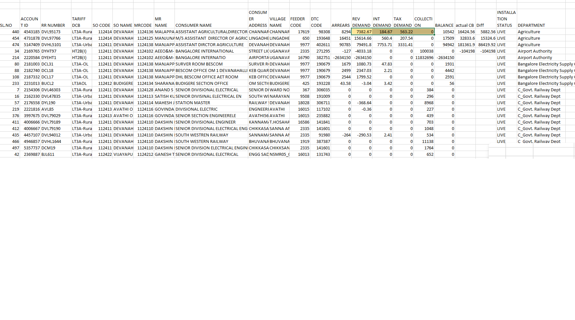Click the actual CB header cell
The image size is (575, 320).
coord(465,19)
